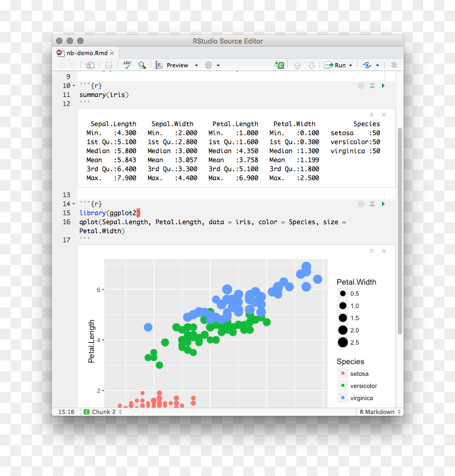
Task: Run all chunks above ggplot2 chunk
Action: [372, 204]
